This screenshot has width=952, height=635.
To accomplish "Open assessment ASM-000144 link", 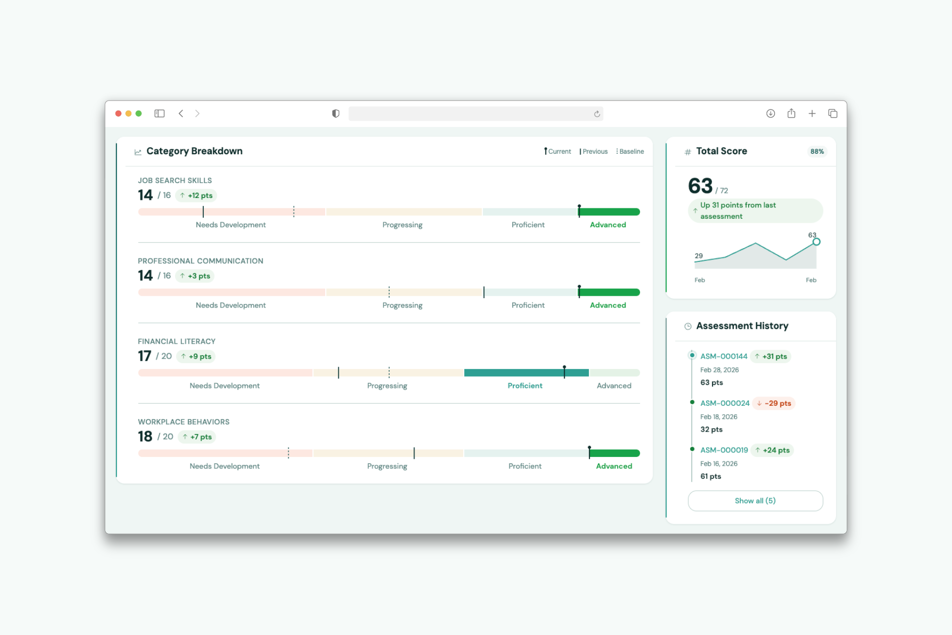I will point(723,356).
